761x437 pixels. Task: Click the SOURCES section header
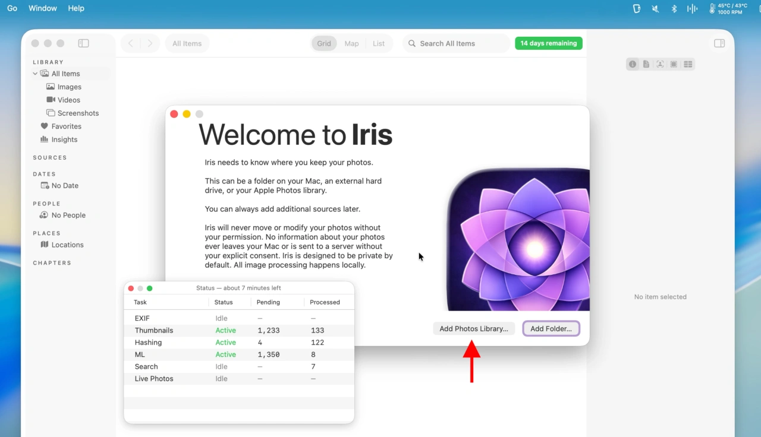(x=50, y=157)
